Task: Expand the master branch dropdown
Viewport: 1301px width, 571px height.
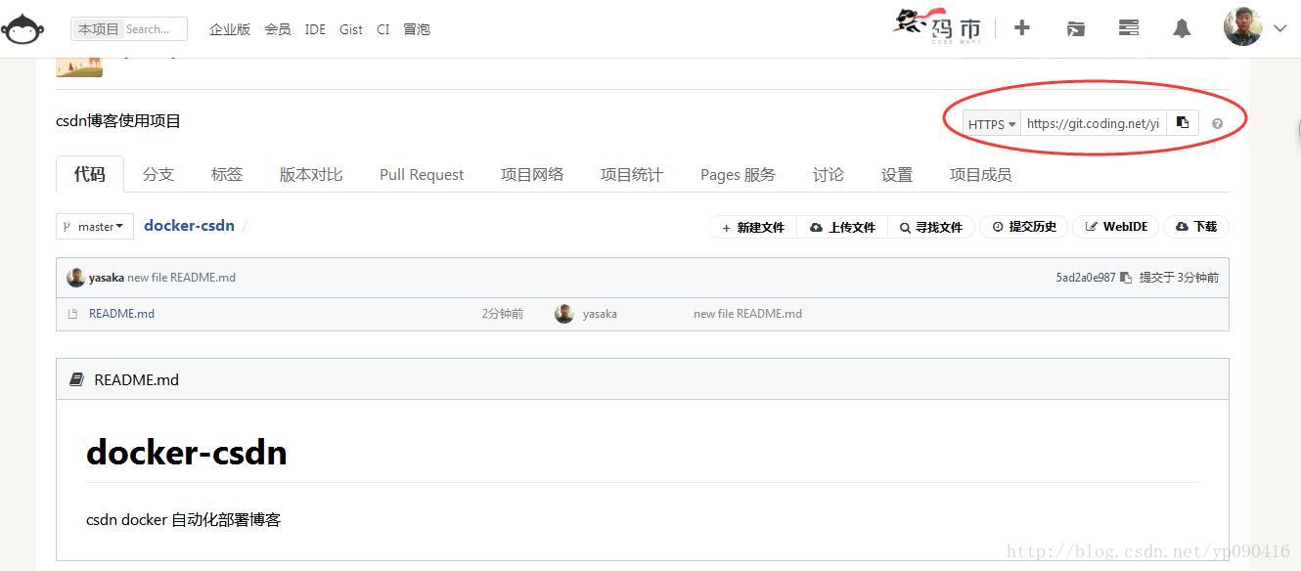Action: click(94, 226)
